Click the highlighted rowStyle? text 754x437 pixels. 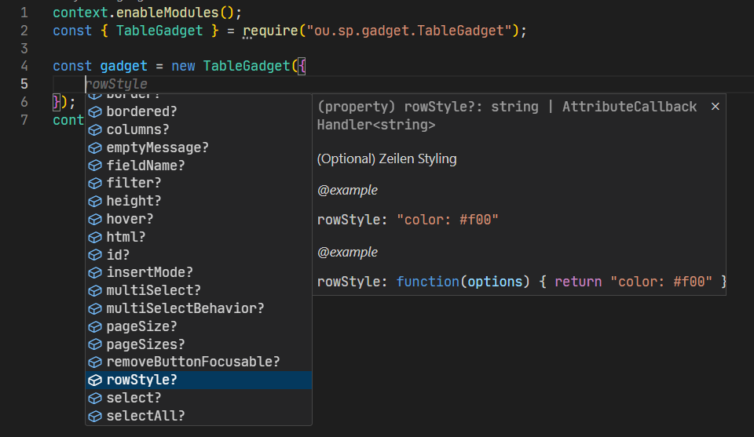(141, 380)
